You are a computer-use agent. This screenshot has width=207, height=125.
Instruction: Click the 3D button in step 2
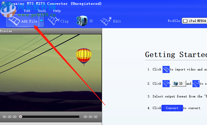[179, 84]
